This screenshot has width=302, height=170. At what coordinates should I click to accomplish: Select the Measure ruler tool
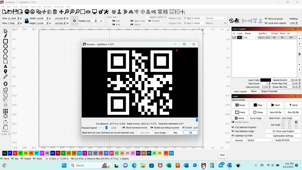(5, 77)
